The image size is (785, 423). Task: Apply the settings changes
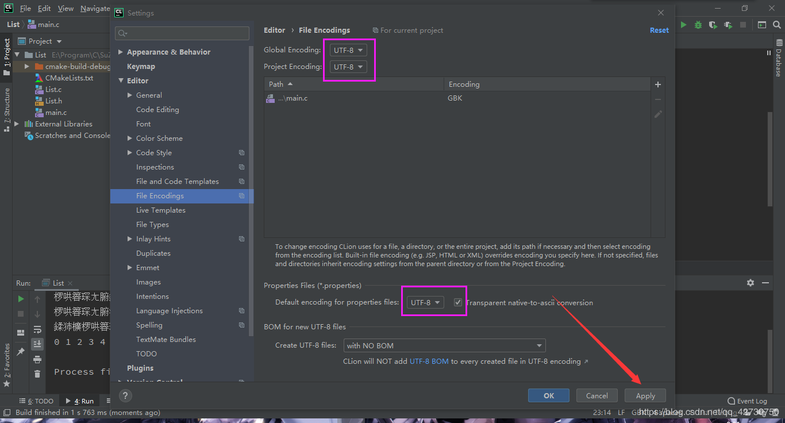pyautogui.click(x=645, y=395)
